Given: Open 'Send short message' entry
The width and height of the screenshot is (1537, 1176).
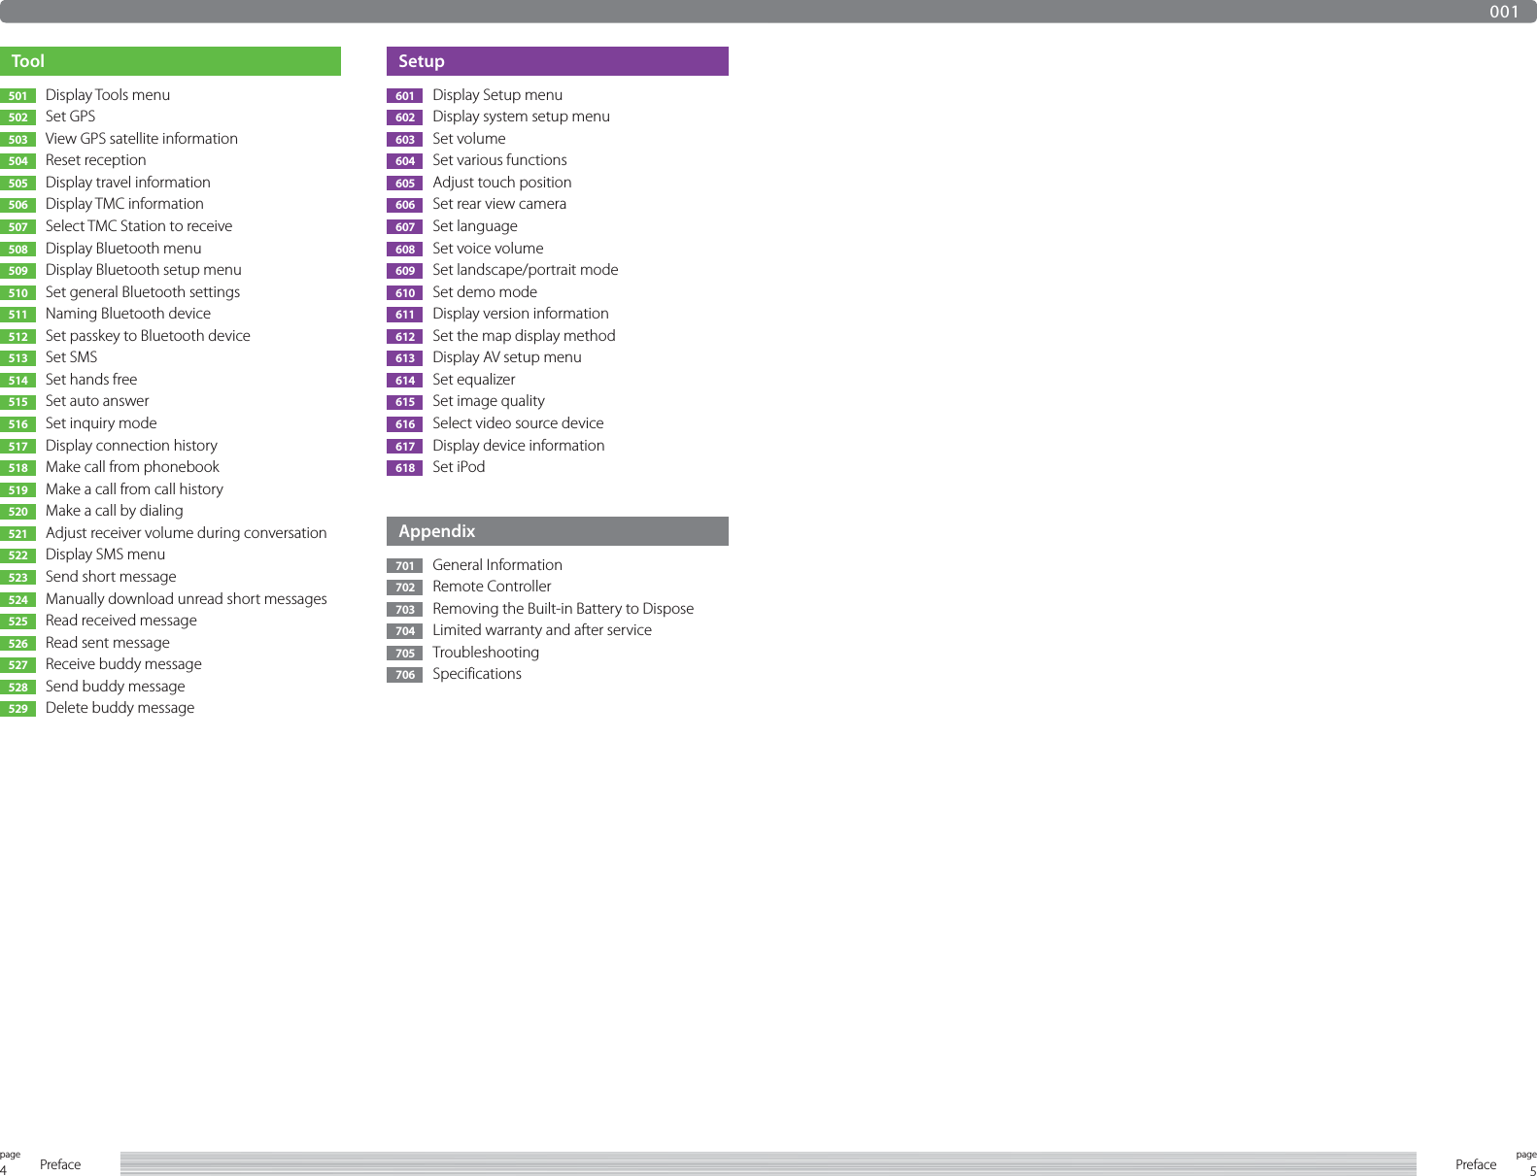Looking at the screenshot, I should (x=111, y=577).
